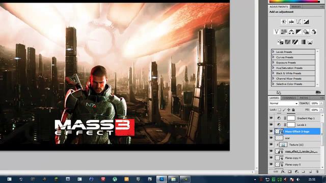Hide the scar layer
Image resolution: width=326 pixels, height=183 pixels.
271,138
